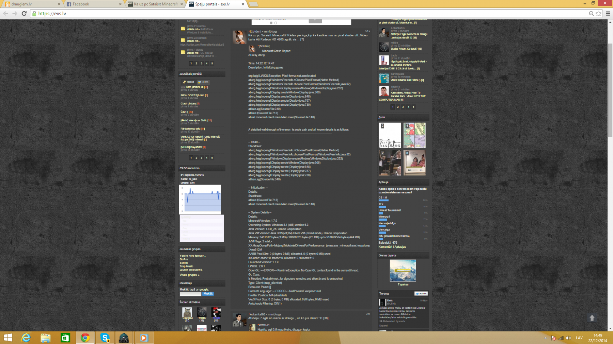Open 'Atstiepu 7 egle no meza' miniblog post
This screenshot has width=613, height=344.
coord(288,318)
